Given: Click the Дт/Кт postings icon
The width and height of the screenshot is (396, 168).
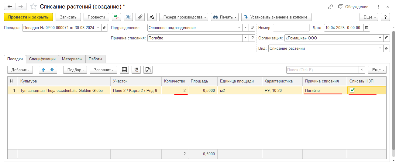Looking at the screenshot, I should tap(116, 17).
